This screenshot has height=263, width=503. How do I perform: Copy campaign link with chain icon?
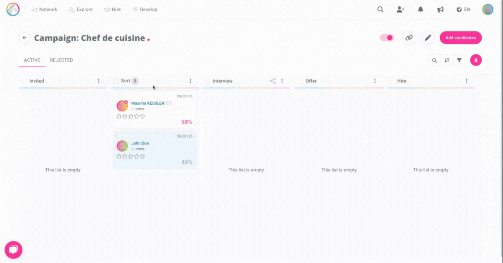(409, 38)
